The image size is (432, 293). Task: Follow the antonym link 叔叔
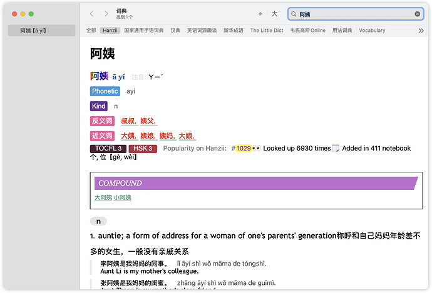click(x=128, y=121)
